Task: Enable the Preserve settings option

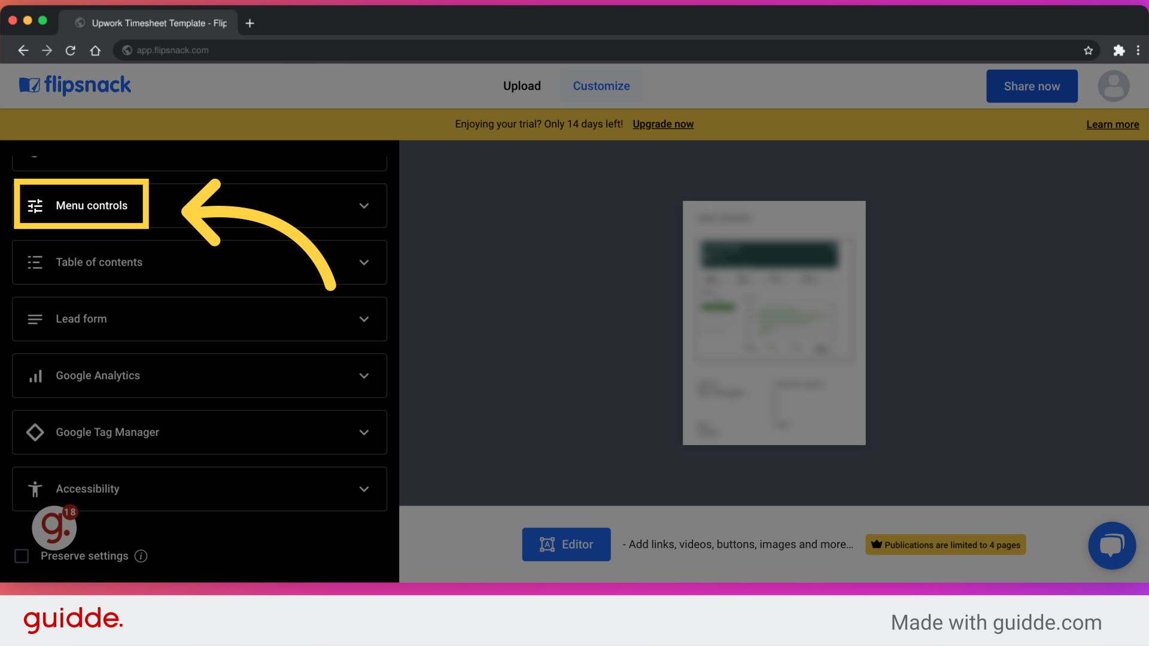Action: coord(22,555)
